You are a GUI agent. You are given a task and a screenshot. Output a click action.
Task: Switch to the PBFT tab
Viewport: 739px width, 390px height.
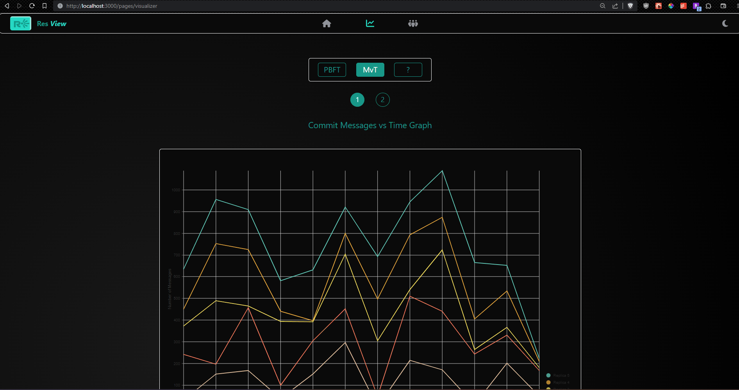coord(332,70)
